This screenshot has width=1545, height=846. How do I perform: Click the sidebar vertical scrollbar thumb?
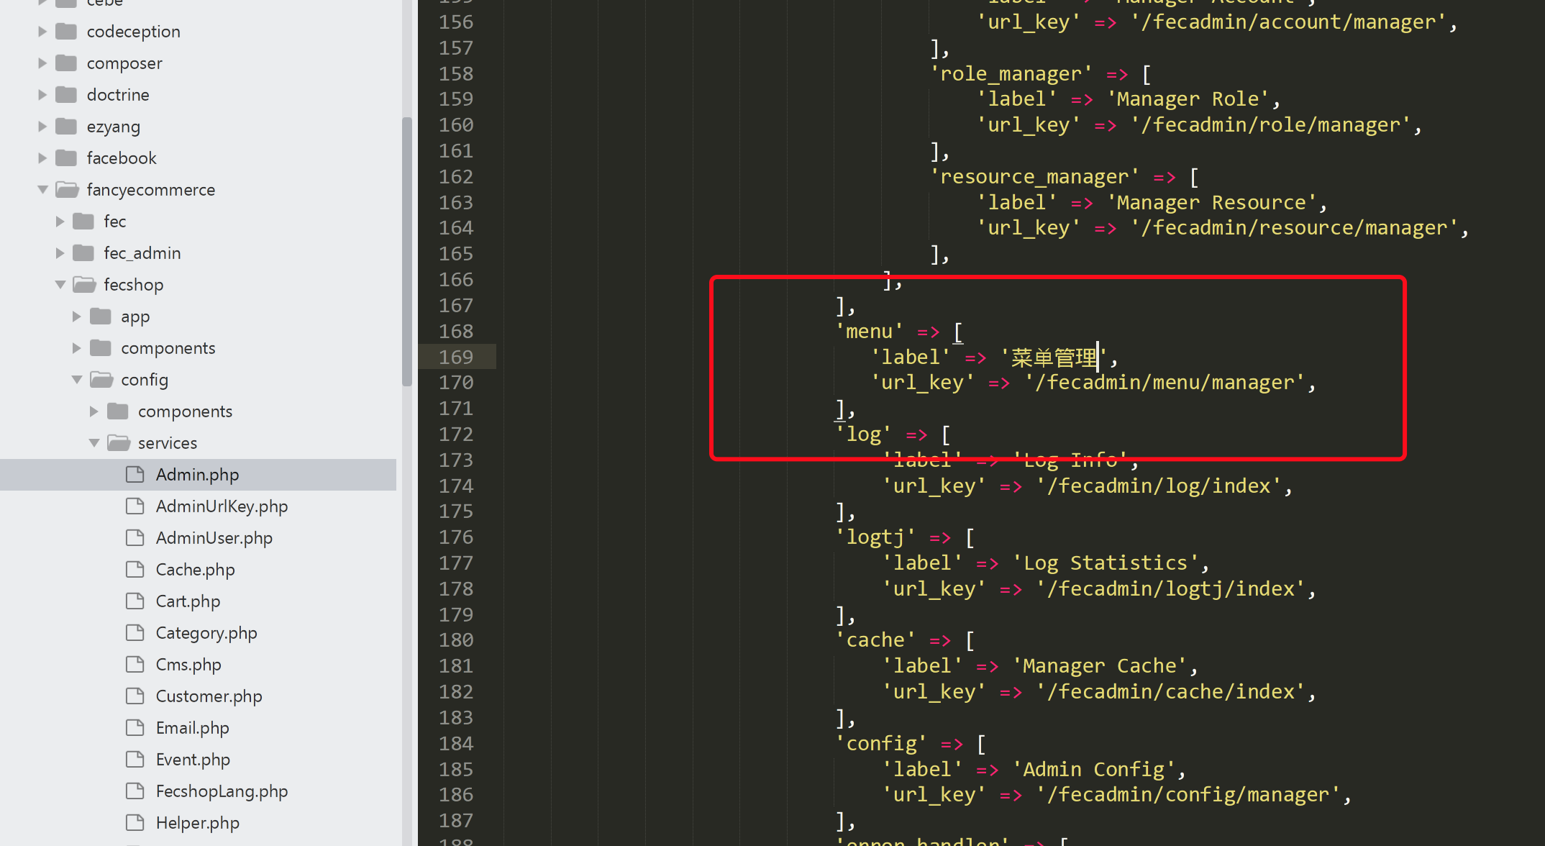point(407,252)
